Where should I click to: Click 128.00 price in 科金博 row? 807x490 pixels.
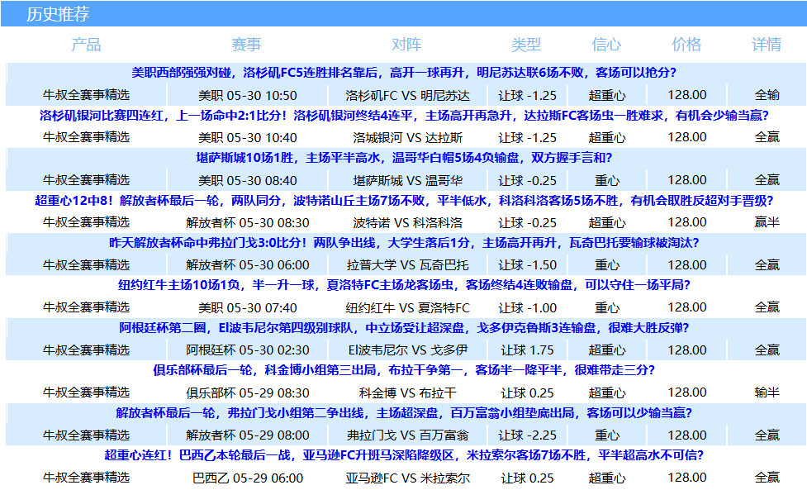point(687,392)
